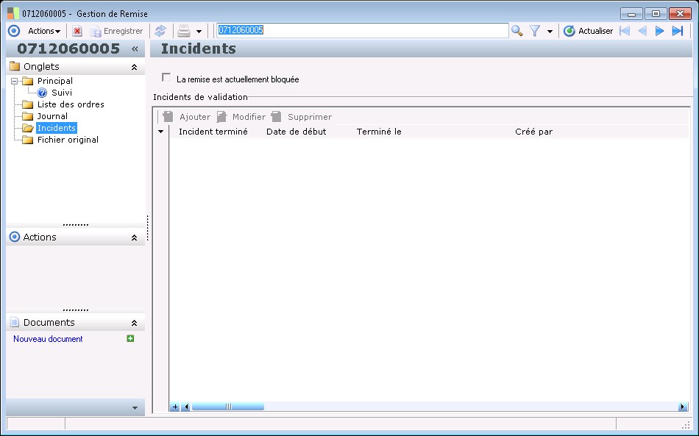The width and height of the screenshot is (699, 436).
Task: Click the refresh arrows toolbar icon
Action: [x=160, y=31]
